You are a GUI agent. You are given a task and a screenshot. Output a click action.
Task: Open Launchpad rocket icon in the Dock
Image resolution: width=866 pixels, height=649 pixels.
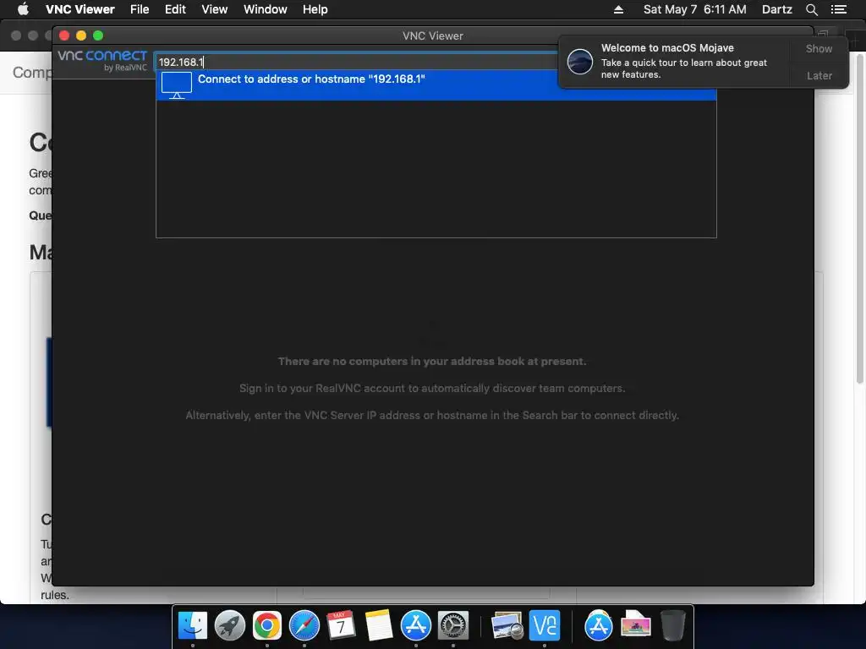click(x=230, y=626)
